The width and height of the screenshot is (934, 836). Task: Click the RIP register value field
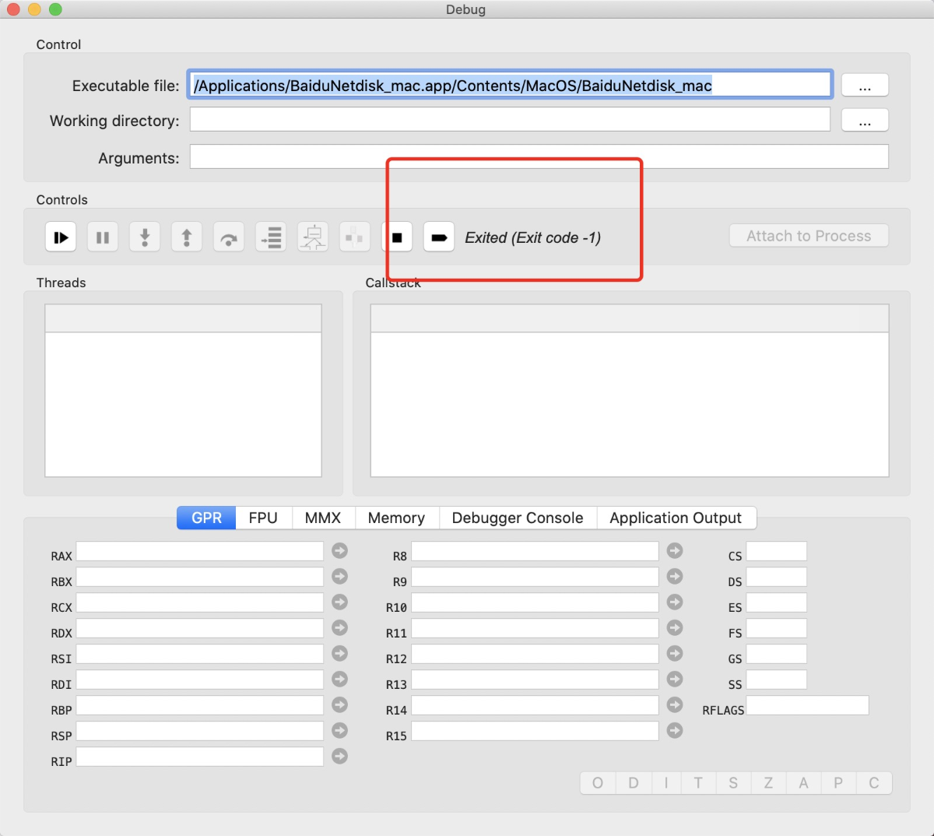point(200,757)
